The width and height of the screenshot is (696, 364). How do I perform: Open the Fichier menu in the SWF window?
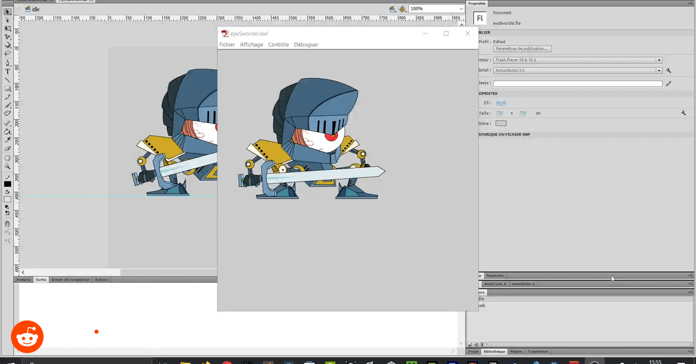pyautogui.click(x=227, y=45)
